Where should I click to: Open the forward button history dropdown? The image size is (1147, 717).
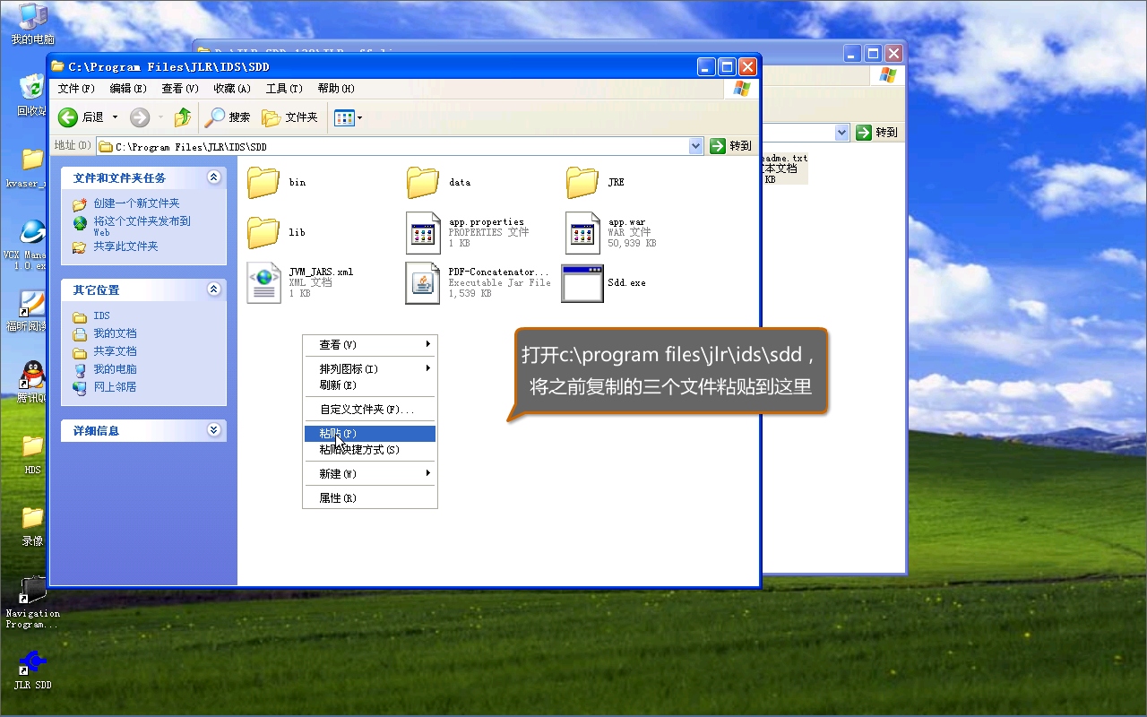pyautogui.click(x=160, y=117)
